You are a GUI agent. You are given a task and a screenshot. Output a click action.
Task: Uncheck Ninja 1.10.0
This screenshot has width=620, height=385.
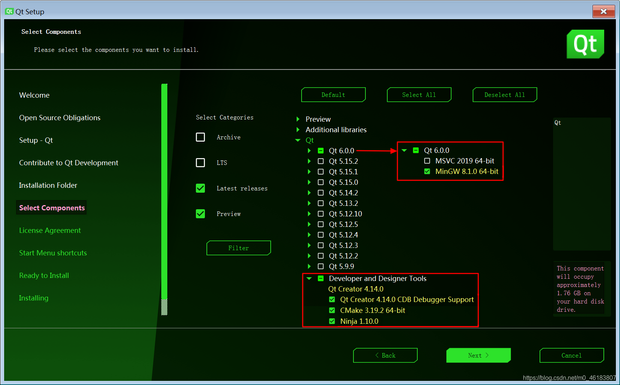[x=332, y=321]
